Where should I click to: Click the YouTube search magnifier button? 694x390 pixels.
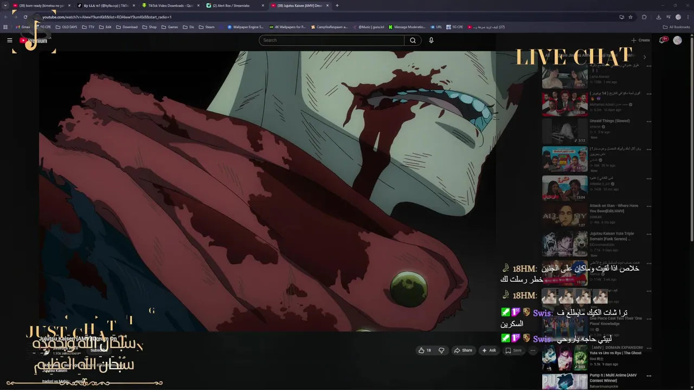pos(413,40)
